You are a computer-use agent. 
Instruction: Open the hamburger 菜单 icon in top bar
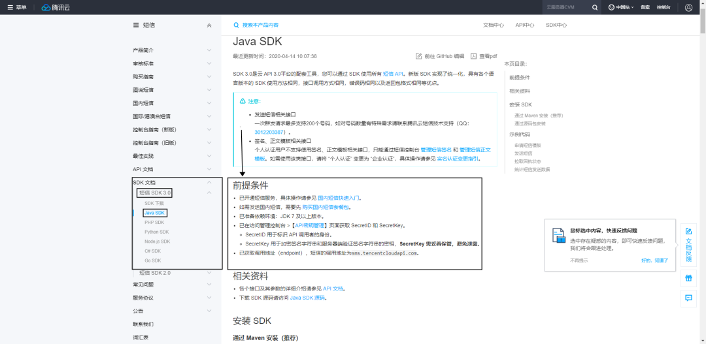[10, 7]
